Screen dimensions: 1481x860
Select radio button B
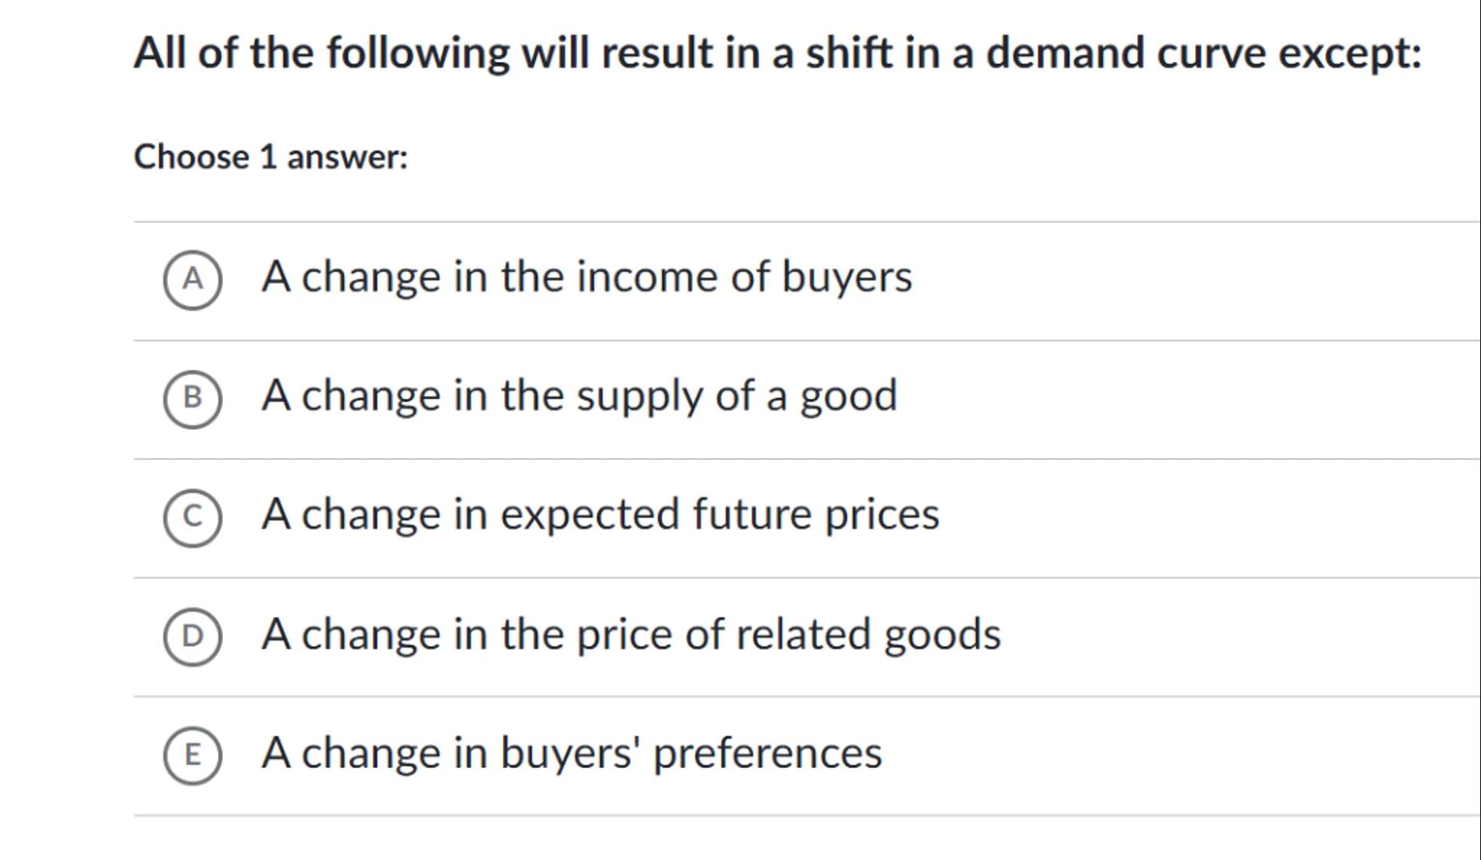point(193,398)
